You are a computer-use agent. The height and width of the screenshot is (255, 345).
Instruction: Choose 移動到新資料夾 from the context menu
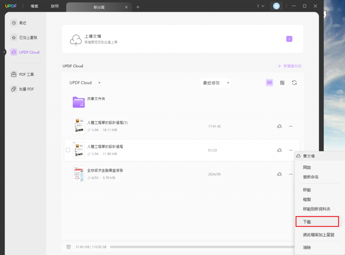pyautogui.click(x=317, y=209)
